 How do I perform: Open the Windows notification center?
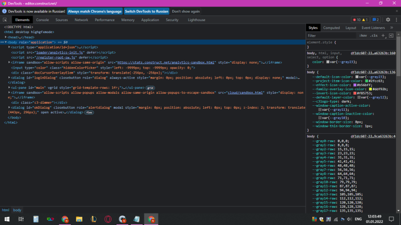click(391, 219)
